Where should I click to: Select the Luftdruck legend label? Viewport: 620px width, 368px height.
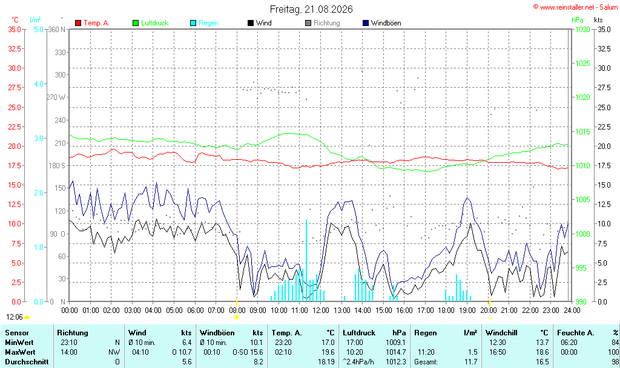tap(154, 23)
